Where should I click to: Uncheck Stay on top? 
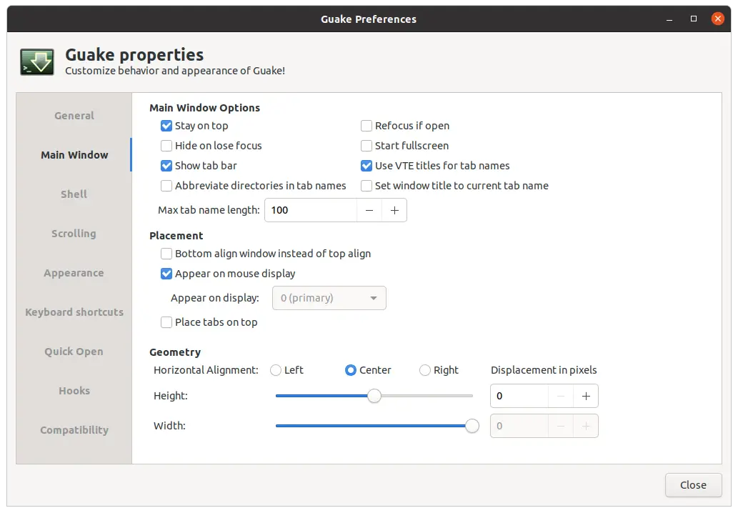click(x=166, y=126)
